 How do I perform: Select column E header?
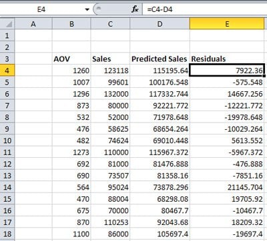227,23
